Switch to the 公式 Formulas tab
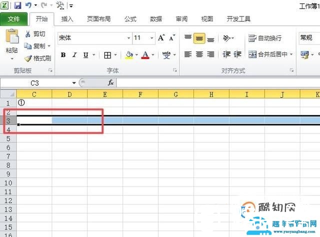320x237 pixels. click(x=130, y=19)
